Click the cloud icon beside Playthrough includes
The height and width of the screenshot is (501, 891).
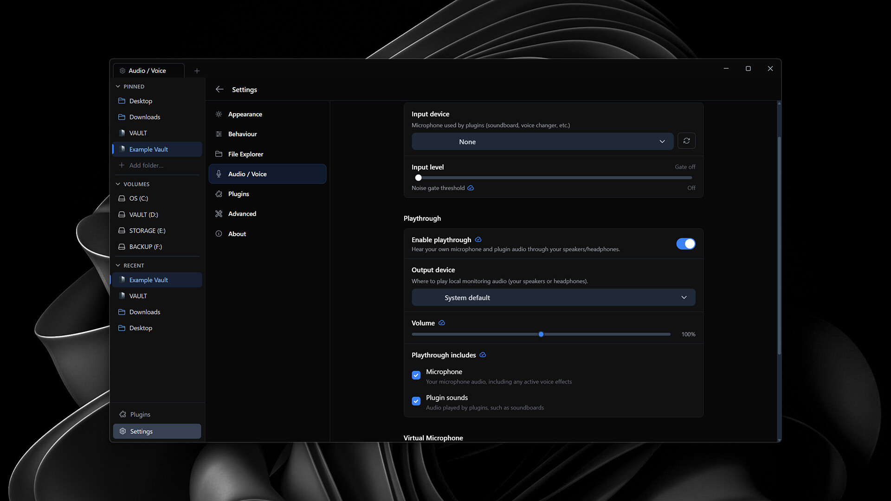coord(483,355)
